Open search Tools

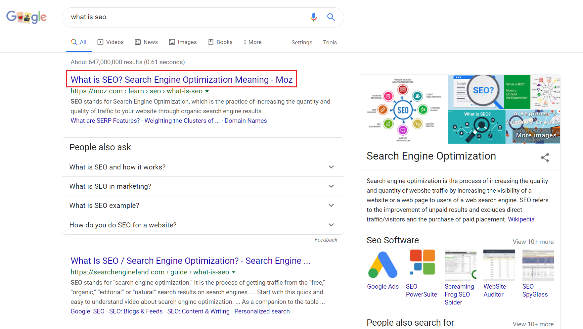click(x=330, y=42)
